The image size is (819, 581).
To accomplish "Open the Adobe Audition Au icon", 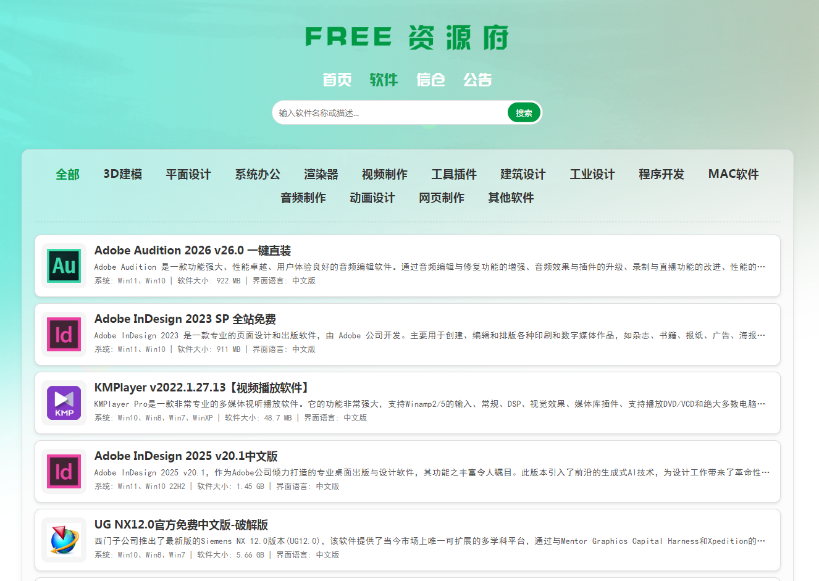I will (x=64, y=266).
